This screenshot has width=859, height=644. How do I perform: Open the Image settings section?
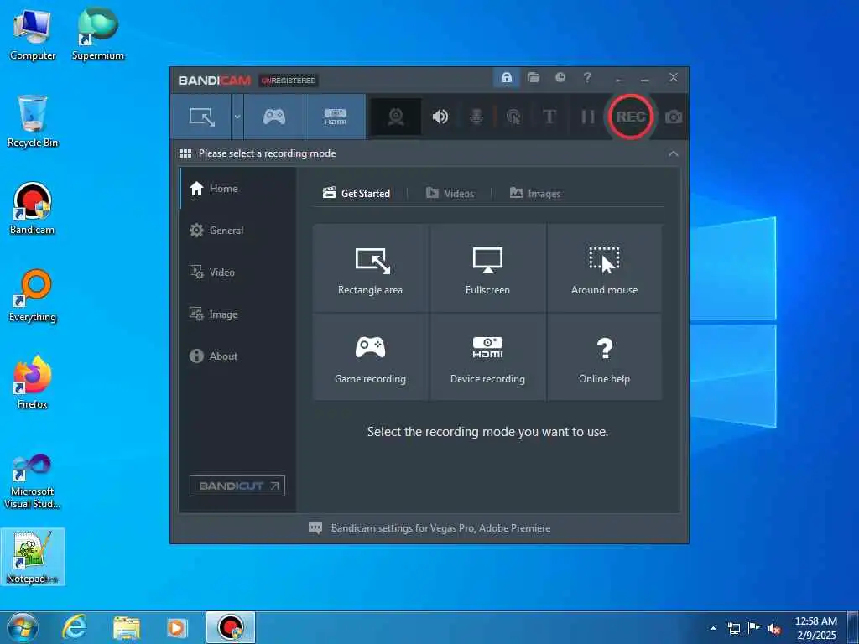tap(237, 314)
